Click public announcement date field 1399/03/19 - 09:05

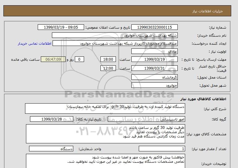point(61,27)
